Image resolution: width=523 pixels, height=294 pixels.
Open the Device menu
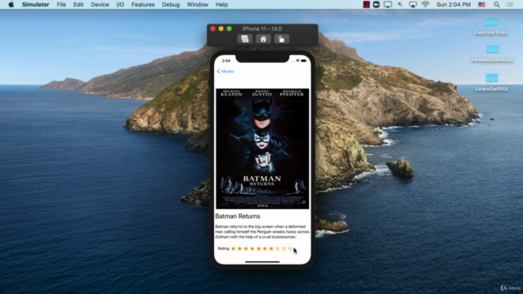tap(100, 5)
